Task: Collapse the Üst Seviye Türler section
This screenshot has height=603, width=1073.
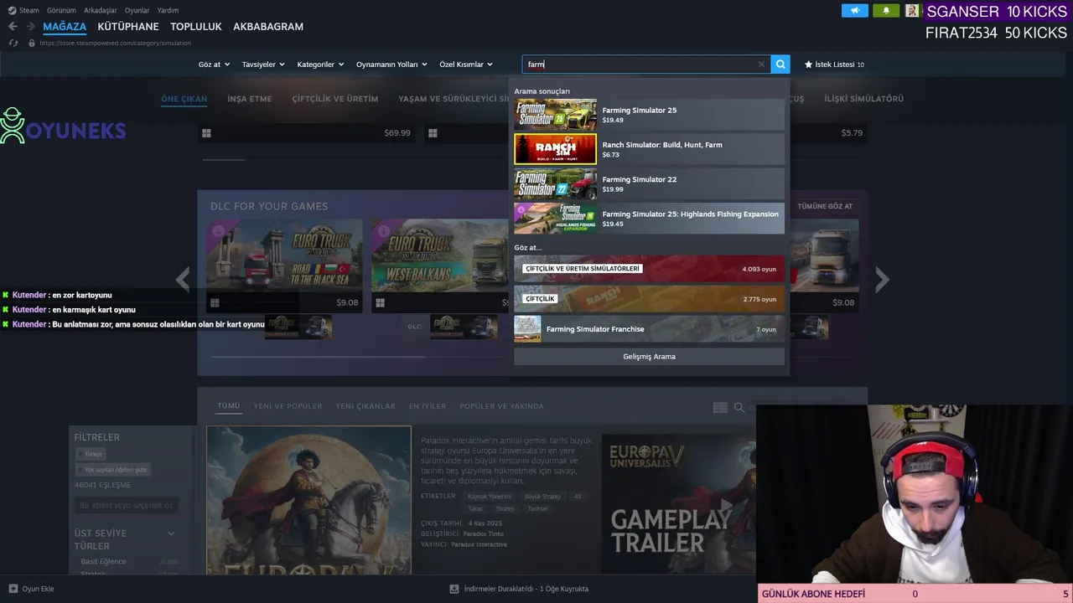Action: (171, 533)
